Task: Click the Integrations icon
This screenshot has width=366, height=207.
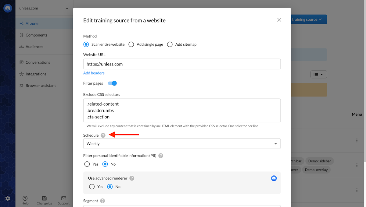Action: click(x=21, y=74)
